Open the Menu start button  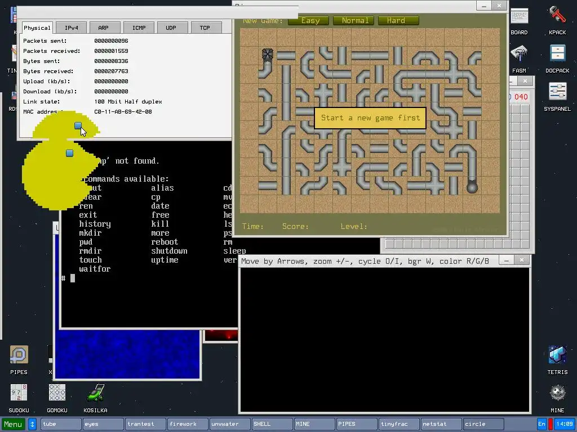pyautogui.click(x=13, y=424)
